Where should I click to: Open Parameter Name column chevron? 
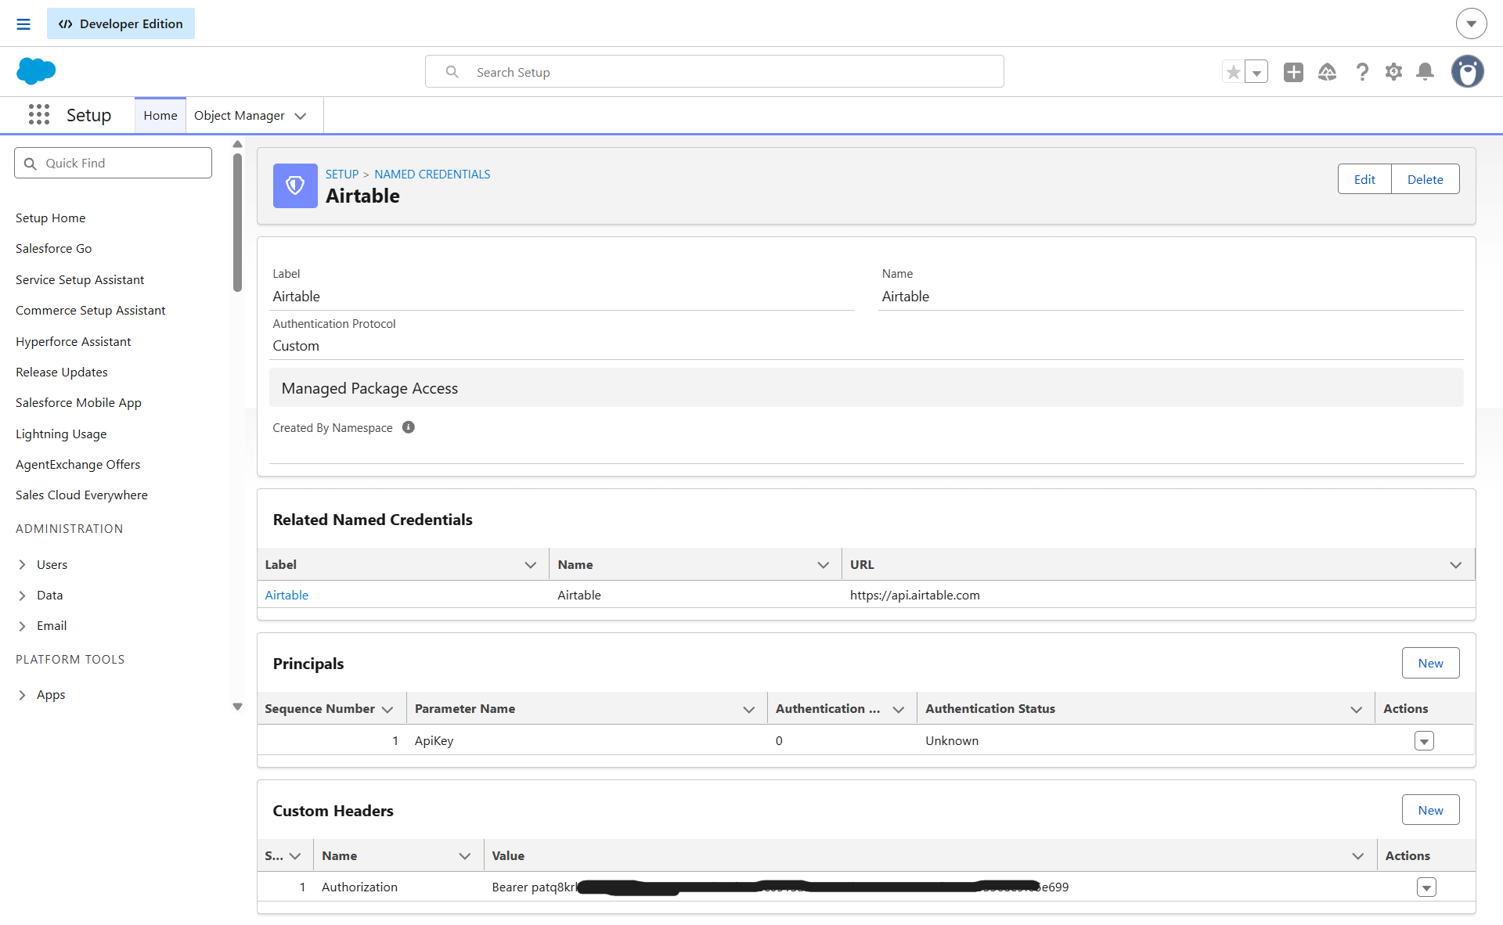749,709
